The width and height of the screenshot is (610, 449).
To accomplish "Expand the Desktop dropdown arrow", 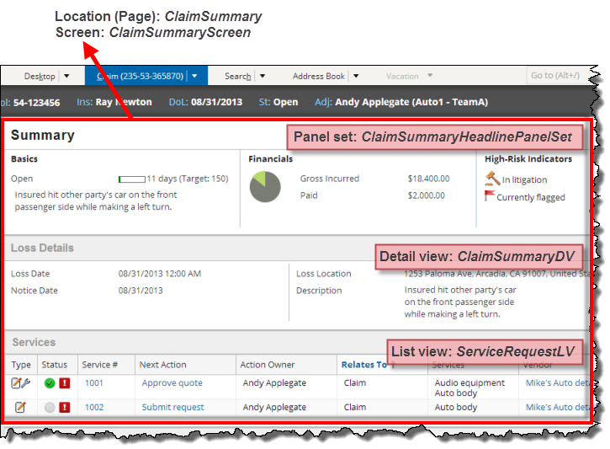I will [x=66, y=76].
